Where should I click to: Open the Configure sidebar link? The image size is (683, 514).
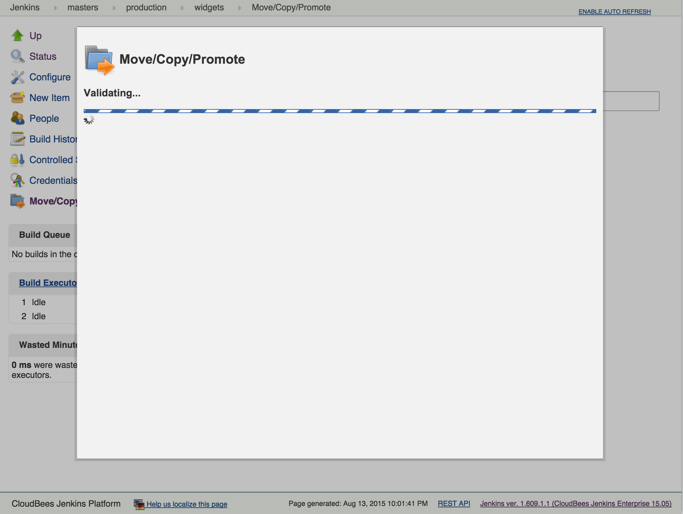coord(50,77)
